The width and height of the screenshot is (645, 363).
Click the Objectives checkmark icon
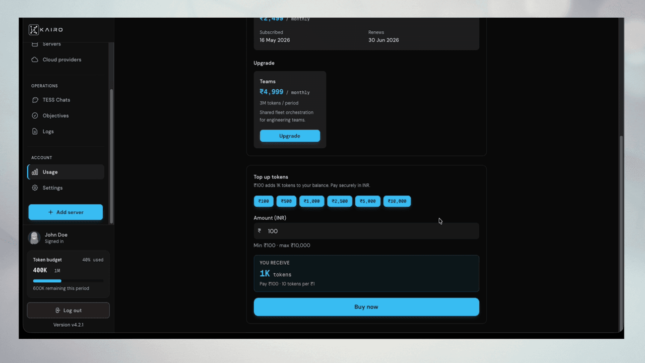point(35,115)
